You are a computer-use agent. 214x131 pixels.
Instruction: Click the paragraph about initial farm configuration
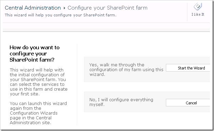[39, 82]
